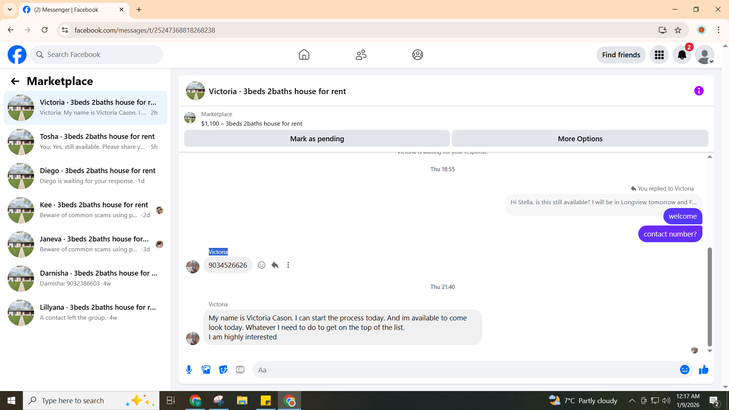Screen dimensions: 729x410
Task: Open the Groups icon in top navigation
Action: tap(418, 55)
